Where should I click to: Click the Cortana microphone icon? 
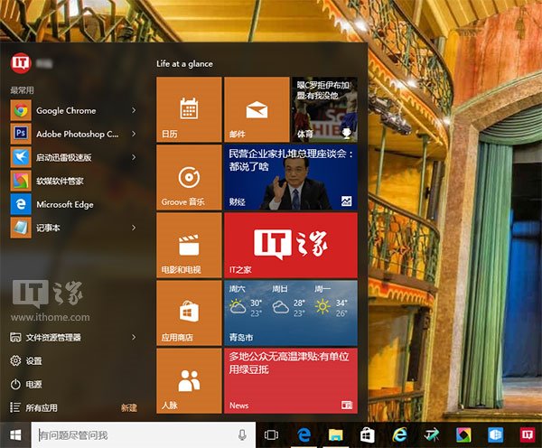tap(242, 434)
